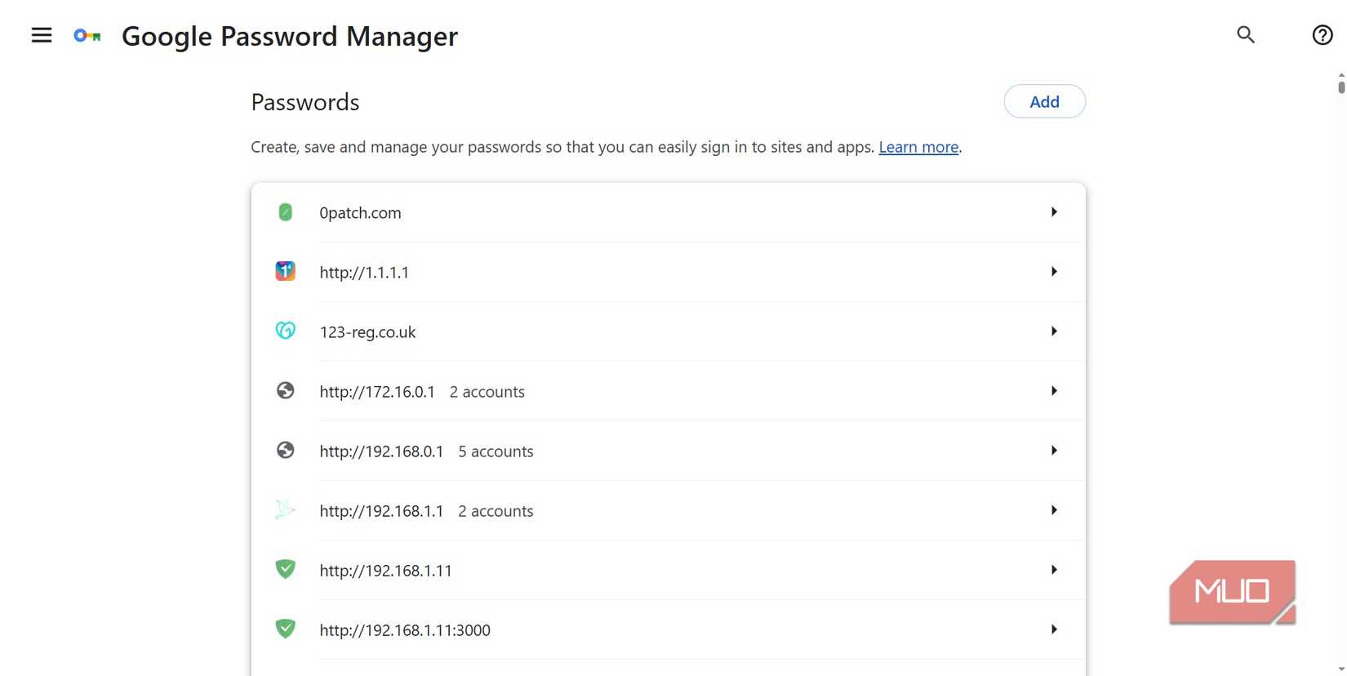The image size is (1347, 676).
Task: Select the 123-reg.co.uk site name
Action: point(367,332)
